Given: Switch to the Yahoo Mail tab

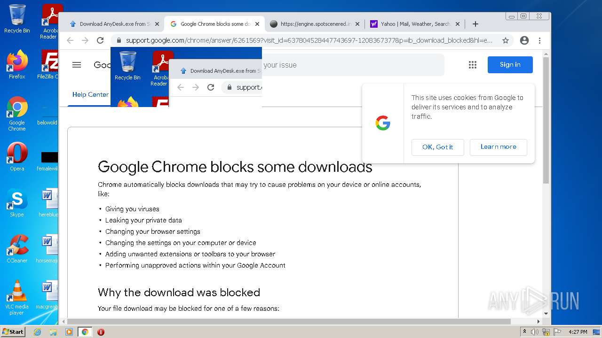Looking at the screenshot, I should click(414, 24).
